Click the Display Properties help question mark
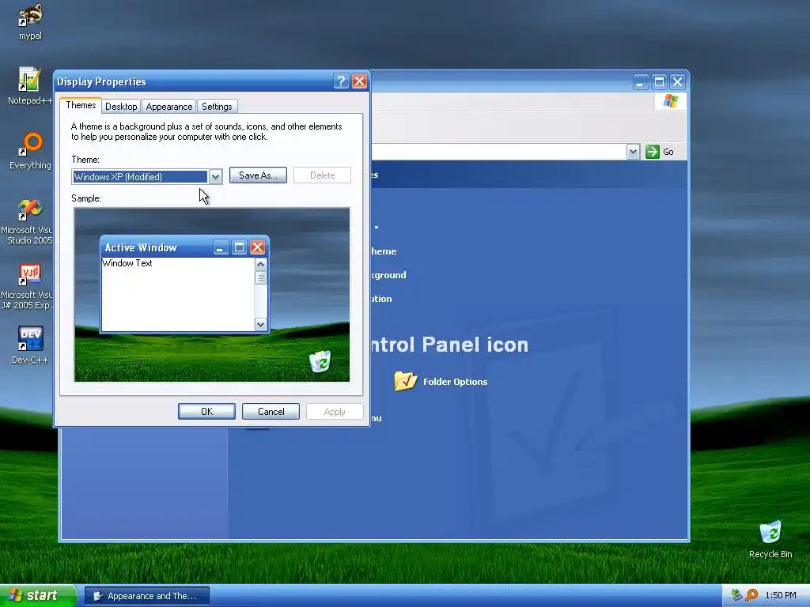Image resolution: width=810 pixels, height=607 pixels. 341,81
